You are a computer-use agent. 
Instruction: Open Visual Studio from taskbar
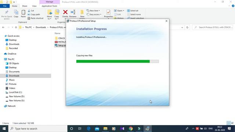click(x=122, y=129)
